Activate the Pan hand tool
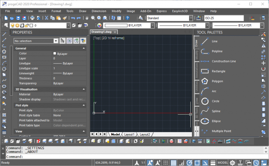Image resolution: width=269 pixels, height=166 pixels. [87, 18]
